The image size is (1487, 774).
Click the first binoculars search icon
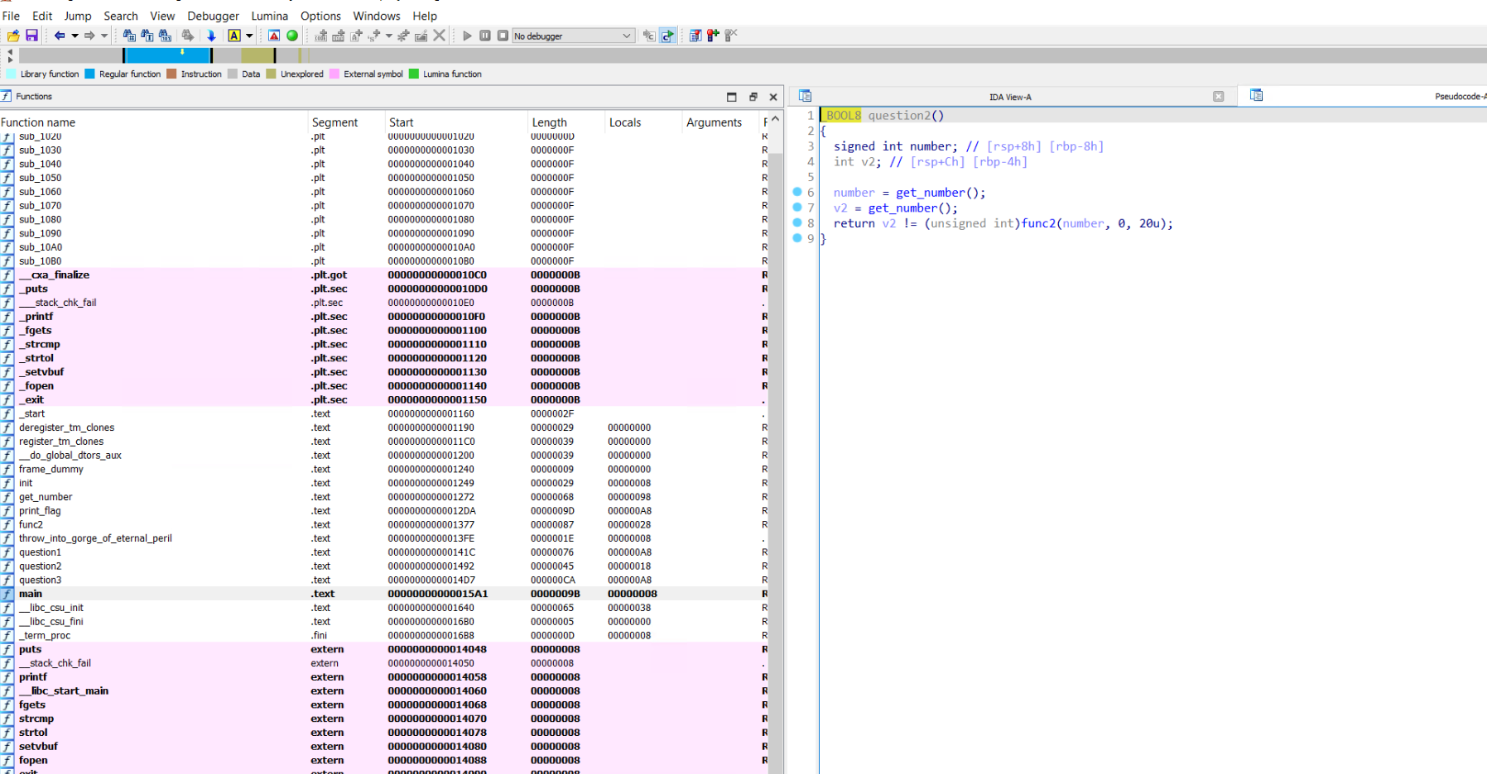(129, 36)
